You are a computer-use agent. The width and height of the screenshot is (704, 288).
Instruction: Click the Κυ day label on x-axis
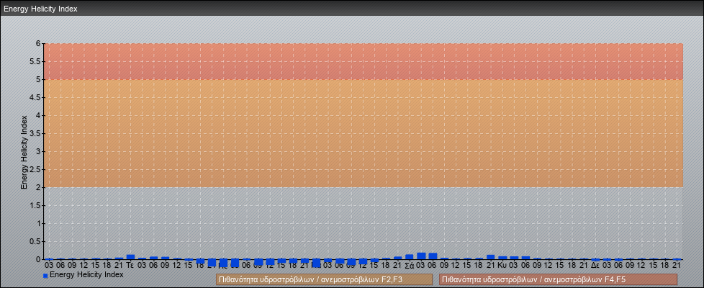pyautogui.click(x=502, y=265)
